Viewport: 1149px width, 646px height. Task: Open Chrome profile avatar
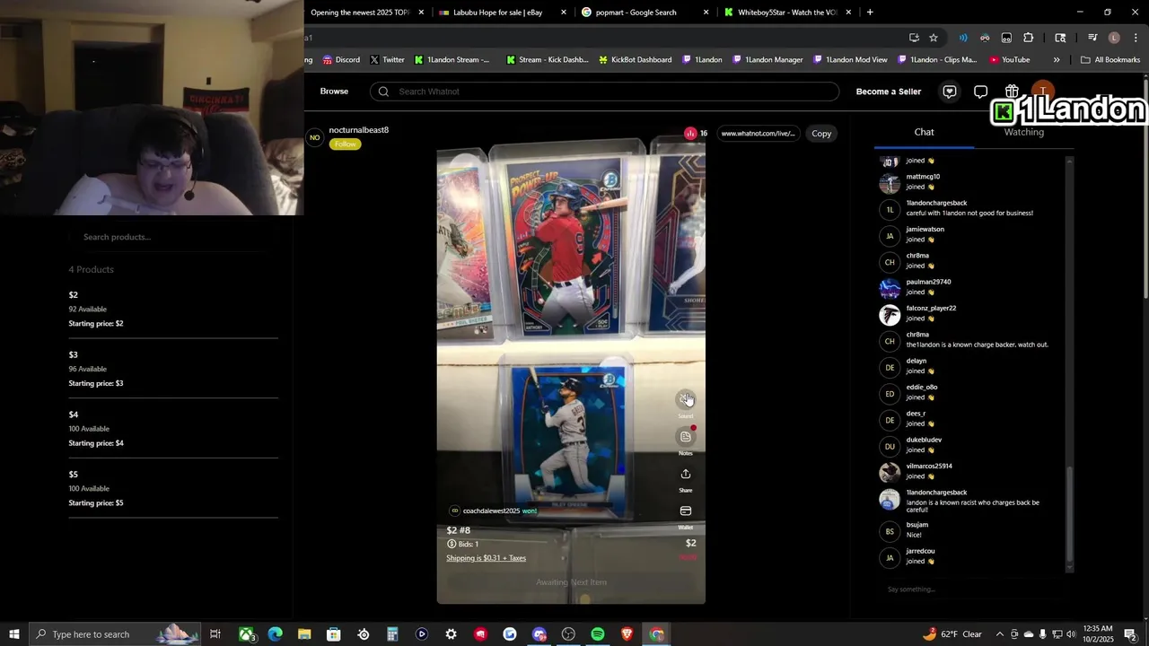[x=1114, y=38]
